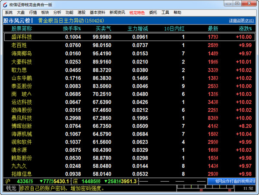Click the 0.1466 主力增减 value

click(x=140, y=78)
